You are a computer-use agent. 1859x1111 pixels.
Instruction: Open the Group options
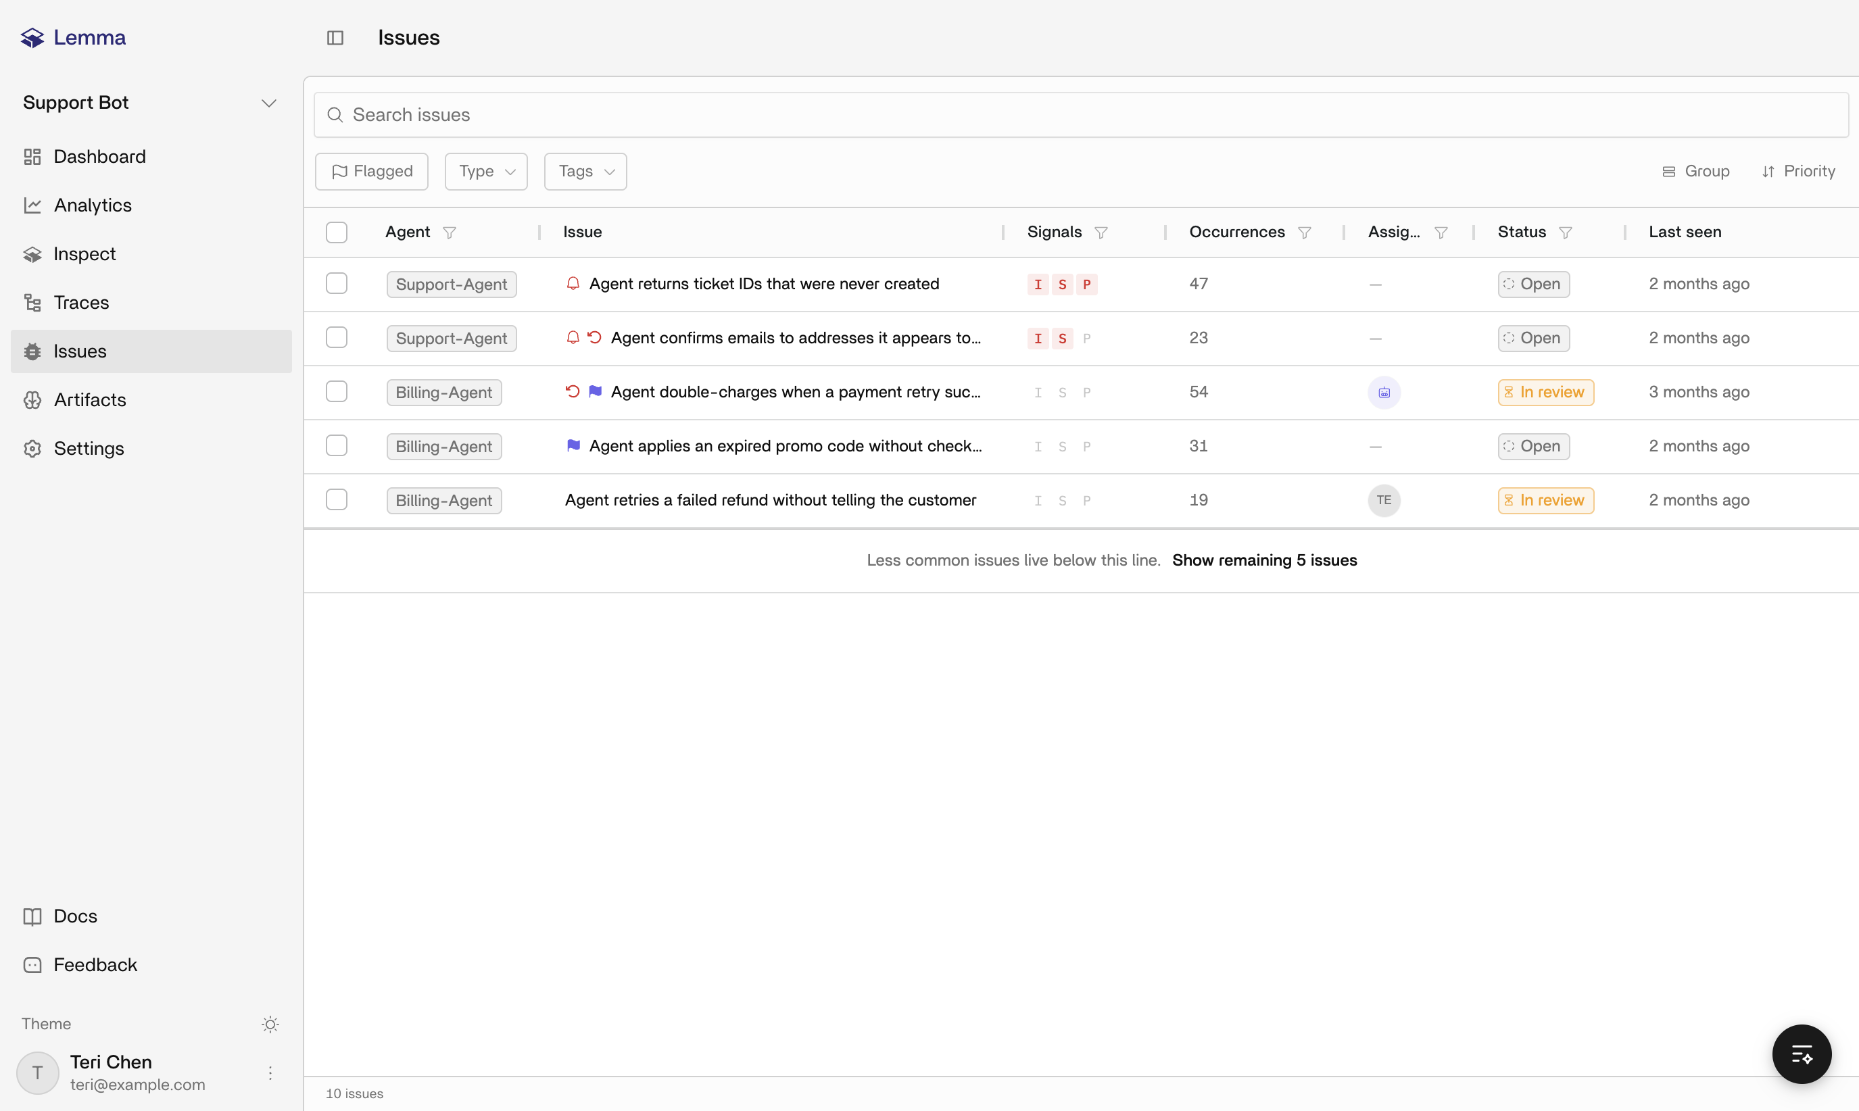(x=1696, y=172)
